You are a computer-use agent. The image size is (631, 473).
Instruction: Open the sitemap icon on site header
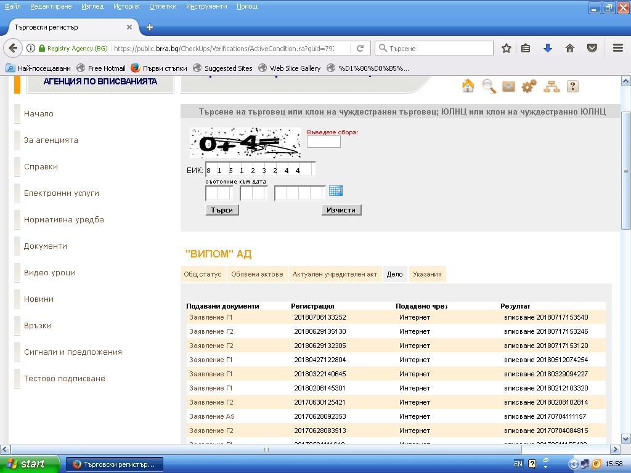552,86
